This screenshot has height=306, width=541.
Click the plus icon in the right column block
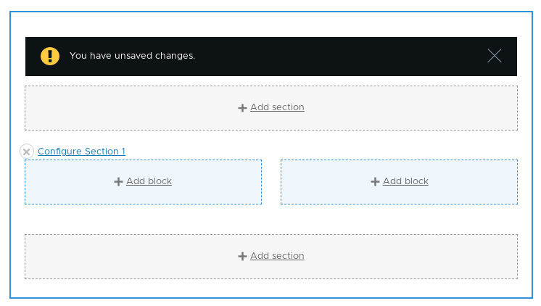pyautogui.click(x=375, y=182)
